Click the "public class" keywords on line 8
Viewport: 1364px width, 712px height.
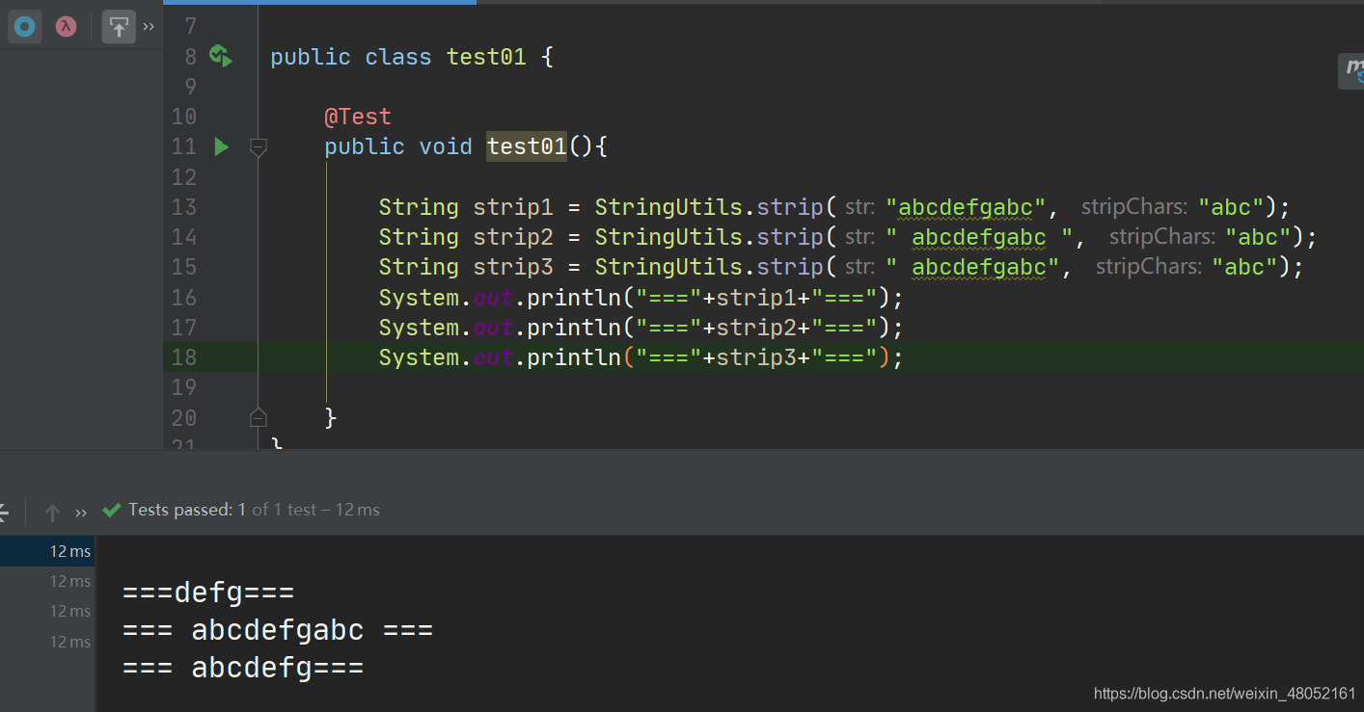click(351, 57)
